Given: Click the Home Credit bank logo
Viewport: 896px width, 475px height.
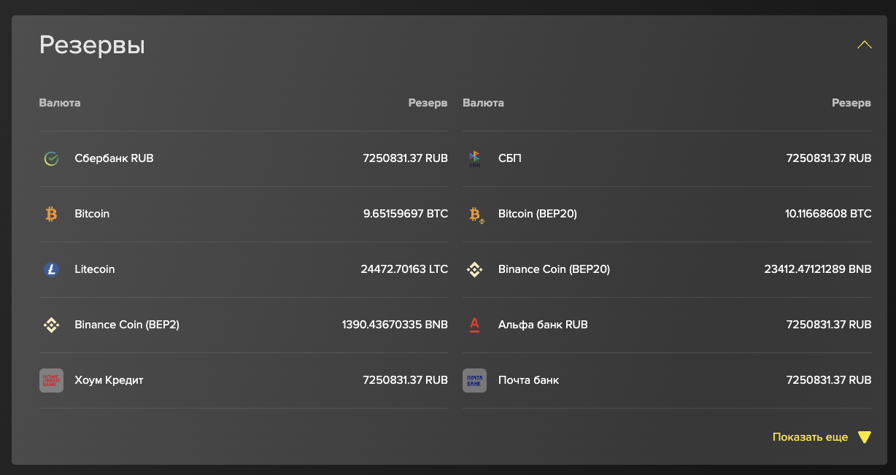Looking at the screenshot, I should pos(51,380).
